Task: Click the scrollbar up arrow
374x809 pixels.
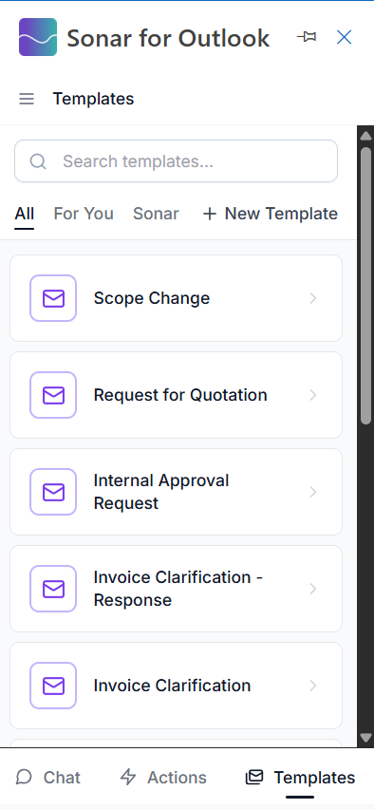Action: pos(365,136)
